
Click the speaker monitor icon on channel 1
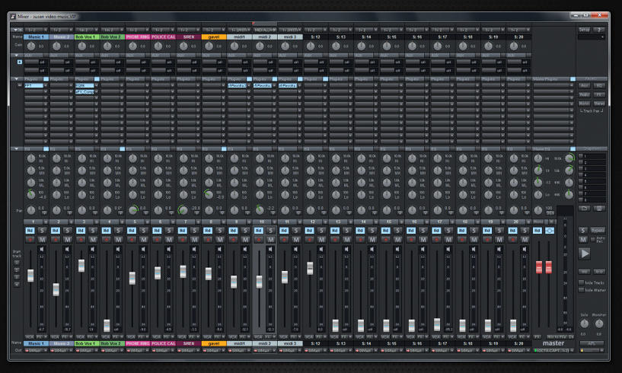click(x=42, y=249)
